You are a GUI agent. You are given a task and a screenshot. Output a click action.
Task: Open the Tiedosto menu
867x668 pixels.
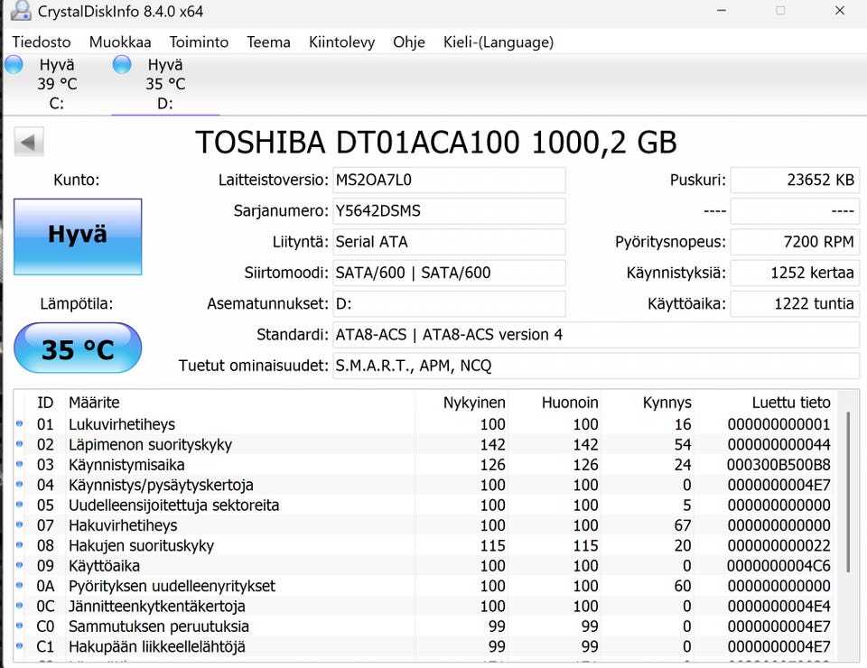pos(42,42)
